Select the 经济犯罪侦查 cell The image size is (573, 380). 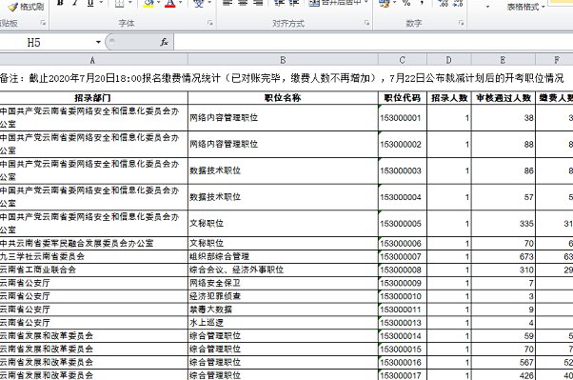(283, 296)
